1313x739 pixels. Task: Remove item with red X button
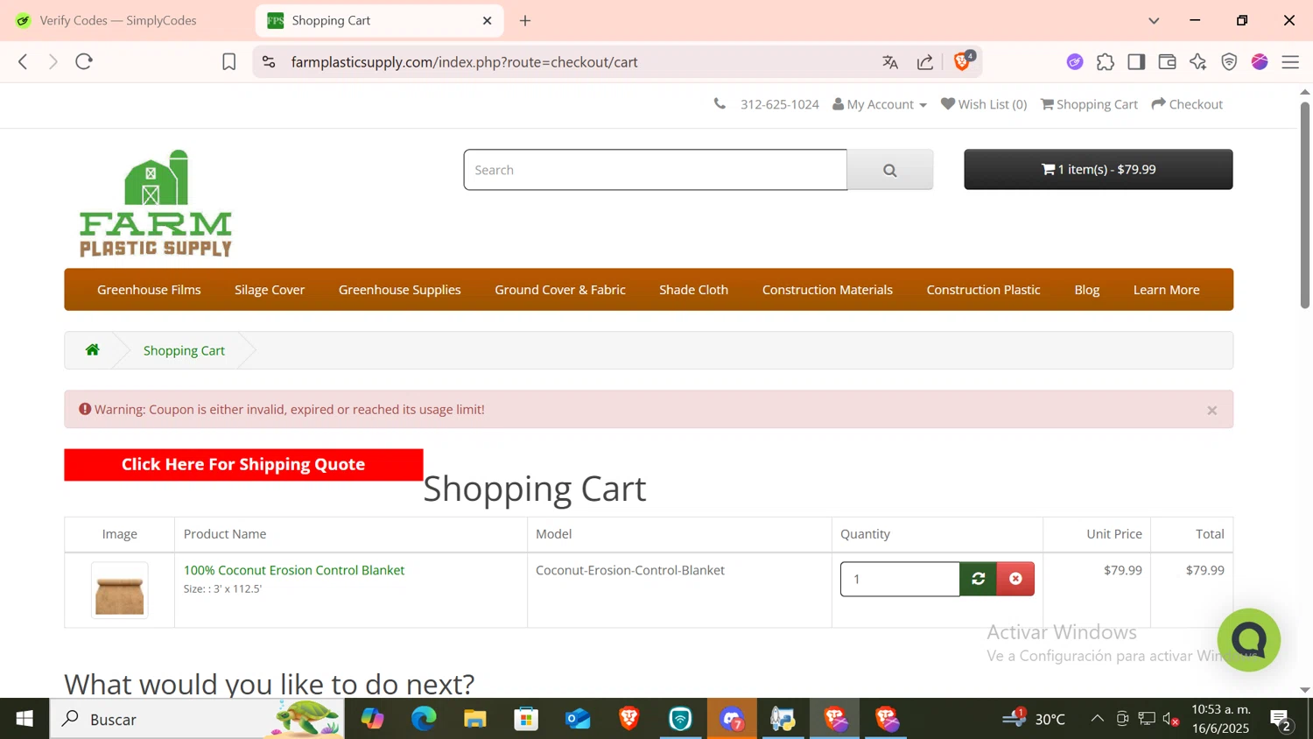click(1015, 579)
